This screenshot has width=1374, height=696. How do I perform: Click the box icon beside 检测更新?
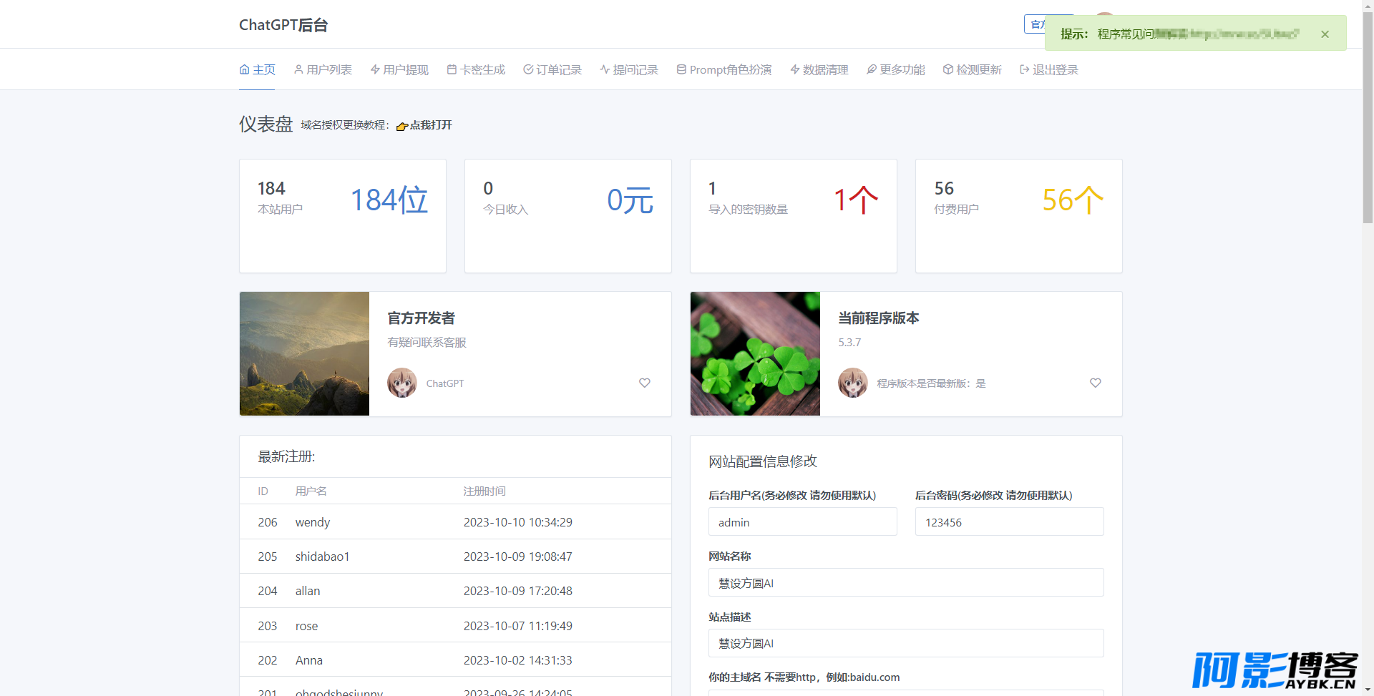click(x=948, y=69)
